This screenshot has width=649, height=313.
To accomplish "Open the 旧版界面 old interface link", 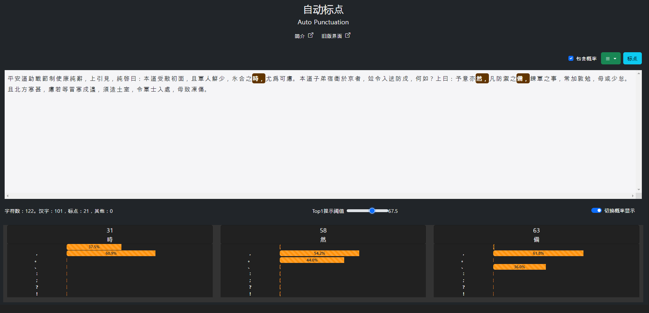I will [x=331, y=36].
